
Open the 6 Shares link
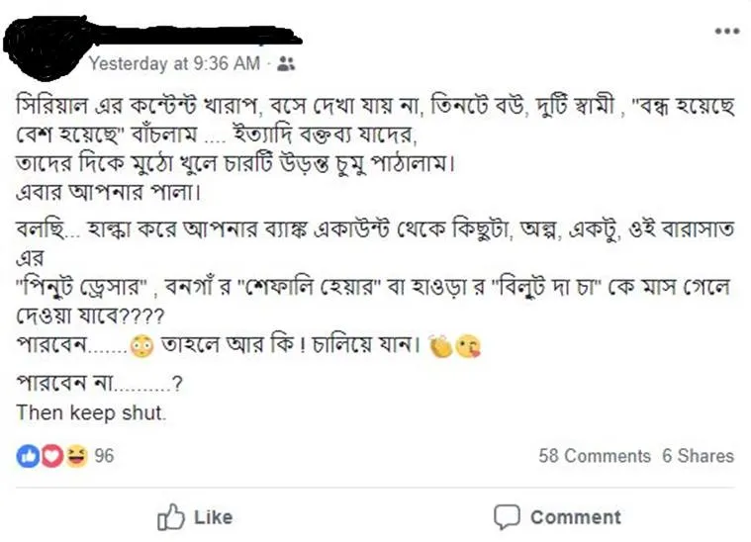coord(698,456)
